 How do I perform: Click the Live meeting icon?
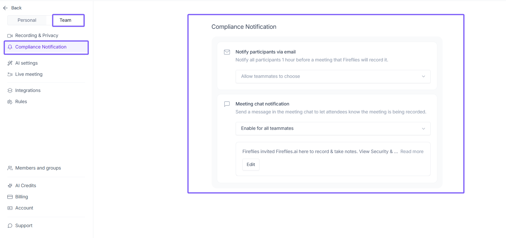pos(10,74)
